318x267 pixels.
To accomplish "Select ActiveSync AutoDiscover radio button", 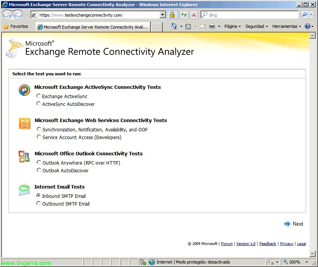I will pos(38,104).
